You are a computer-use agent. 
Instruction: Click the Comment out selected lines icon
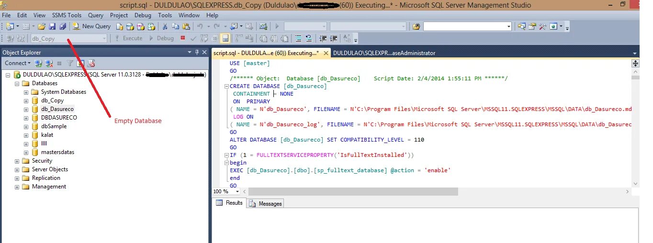point(298,38)
